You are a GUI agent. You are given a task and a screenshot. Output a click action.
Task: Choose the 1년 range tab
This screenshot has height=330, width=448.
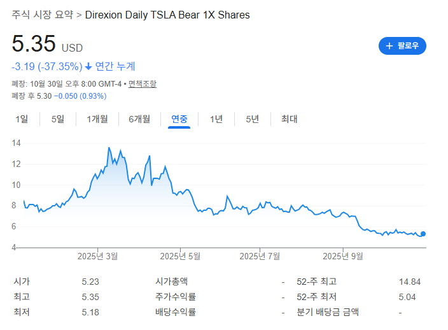click(216, 119)
